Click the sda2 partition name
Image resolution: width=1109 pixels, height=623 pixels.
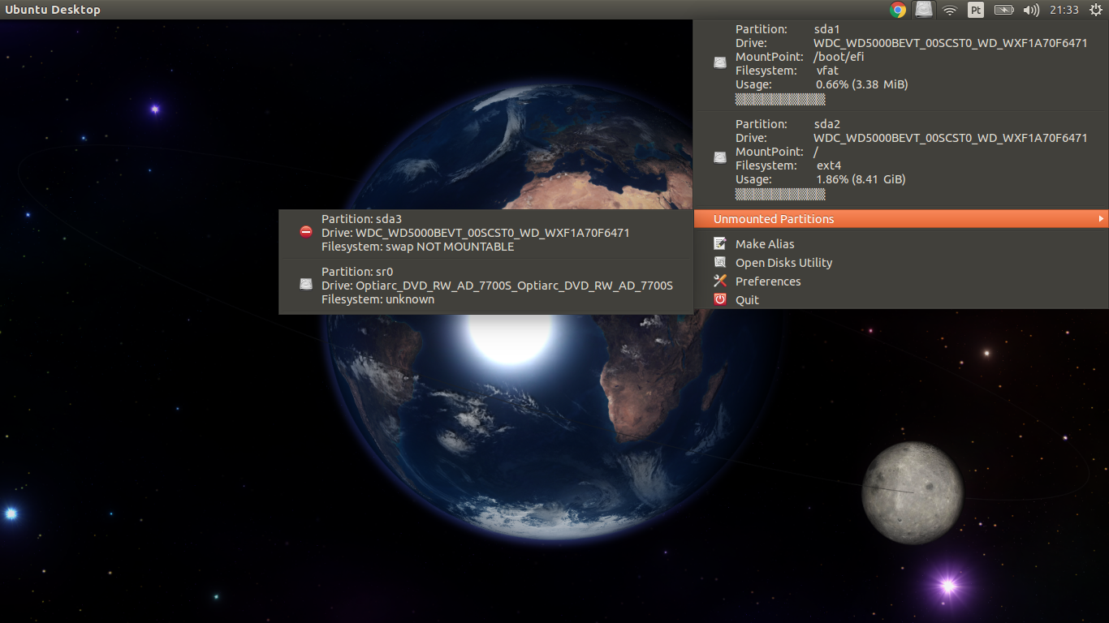pyautogui.click(x=826, y=124)
